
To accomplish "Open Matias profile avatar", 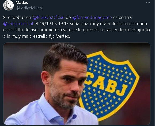I will click(8, 5).
